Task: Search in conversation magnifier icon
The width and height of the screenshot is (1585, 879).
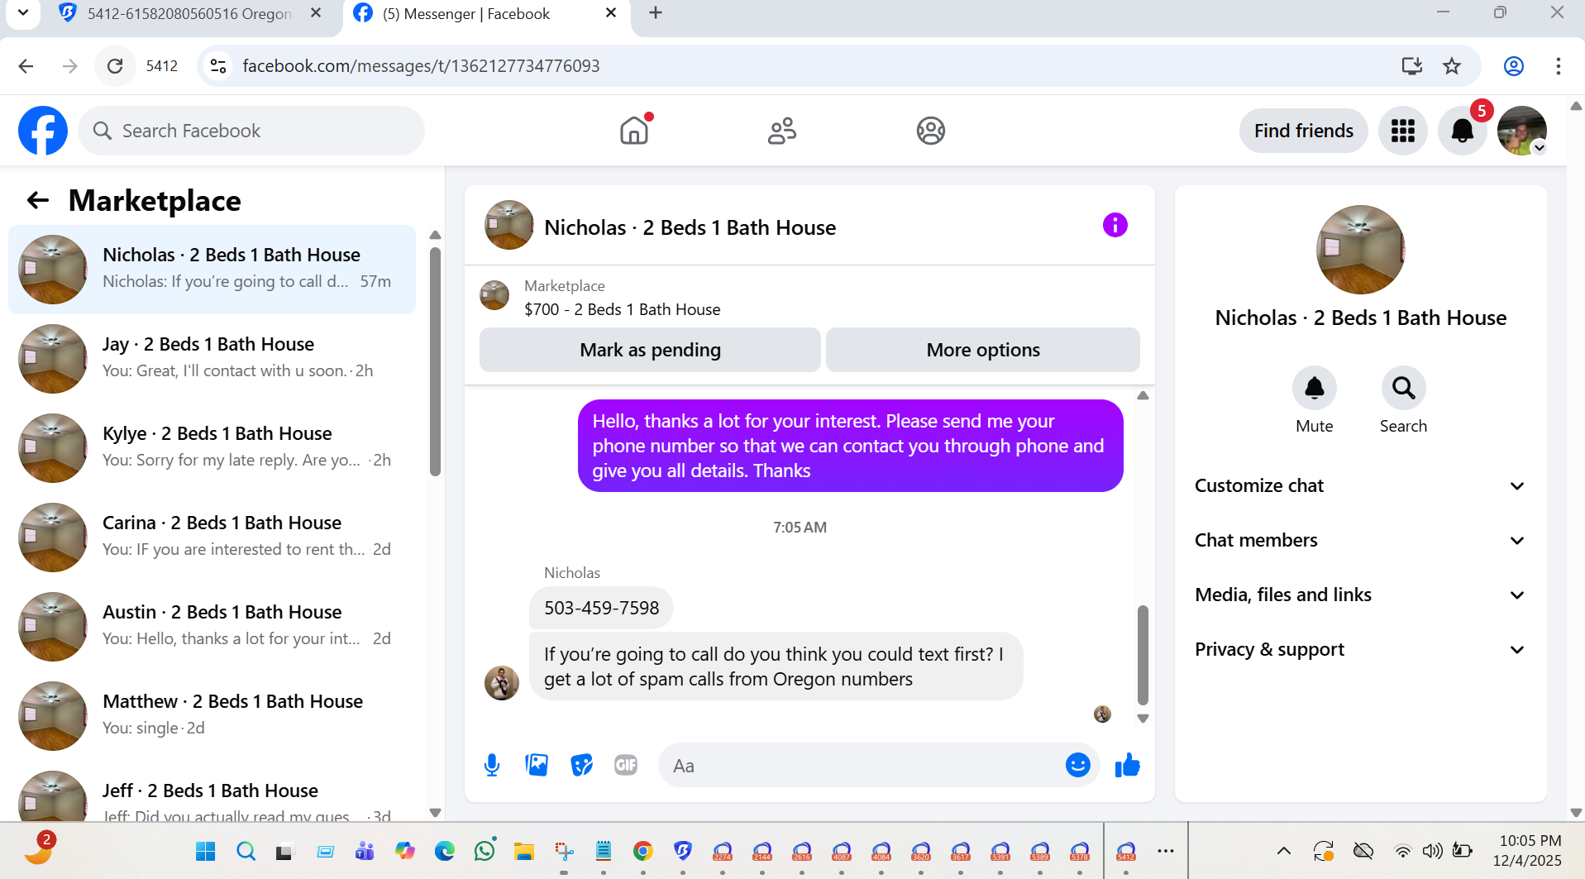Action: (1403, 388)
